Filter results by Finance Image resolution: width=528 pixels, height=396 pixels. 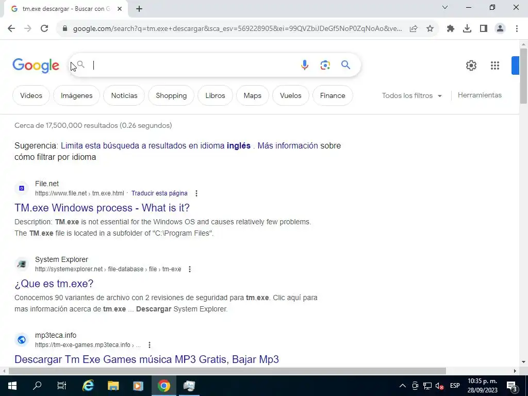point(333,95)
